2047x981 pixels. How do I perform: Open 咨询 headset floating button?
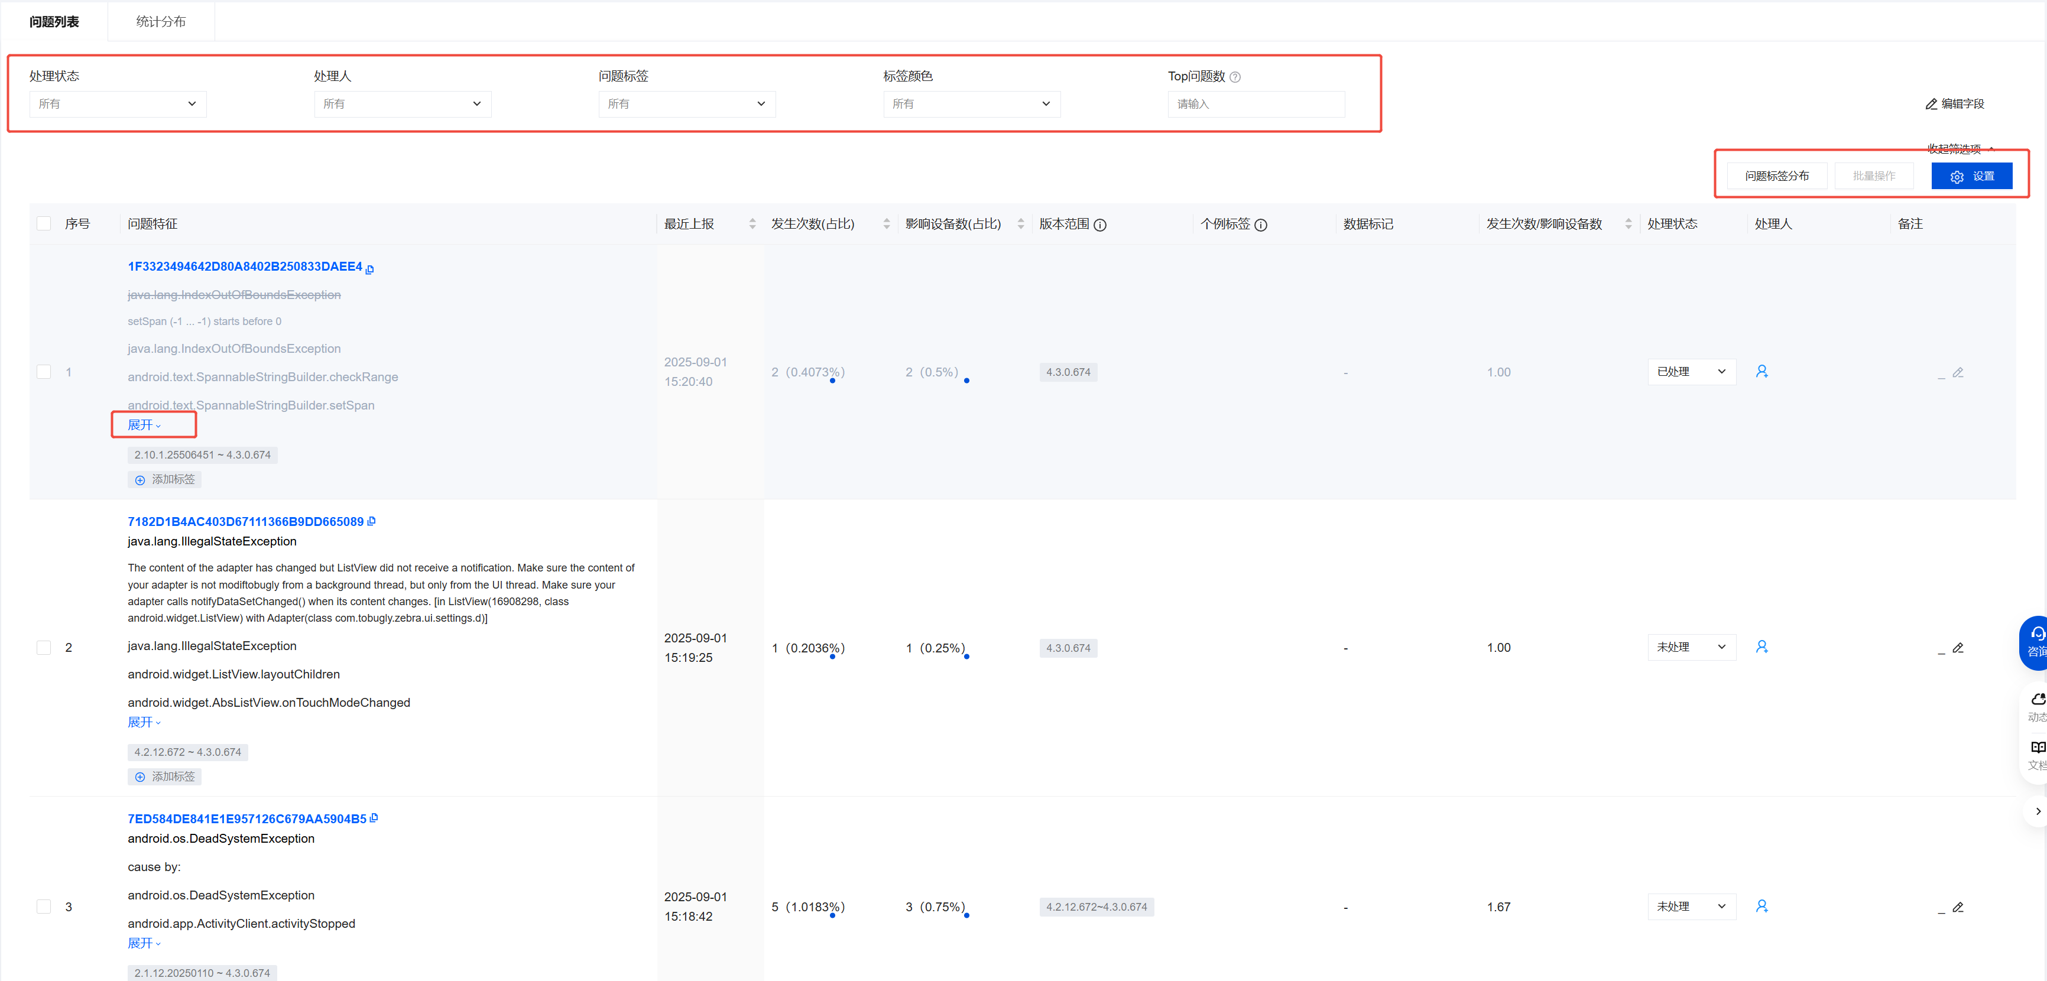(2036, 640)
